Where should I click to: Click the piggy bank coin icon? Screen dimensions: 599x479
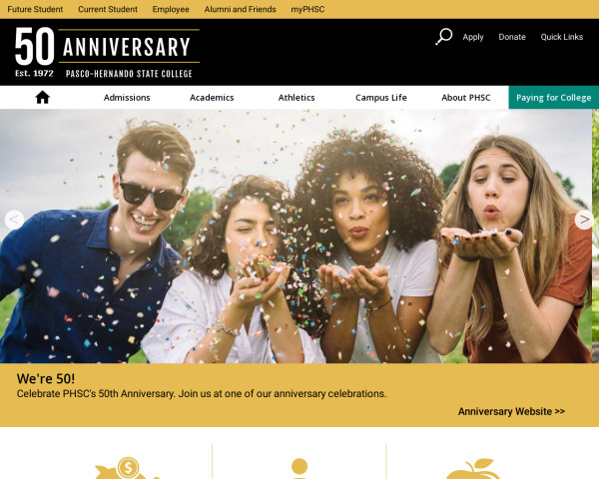(x=127, y=468)
